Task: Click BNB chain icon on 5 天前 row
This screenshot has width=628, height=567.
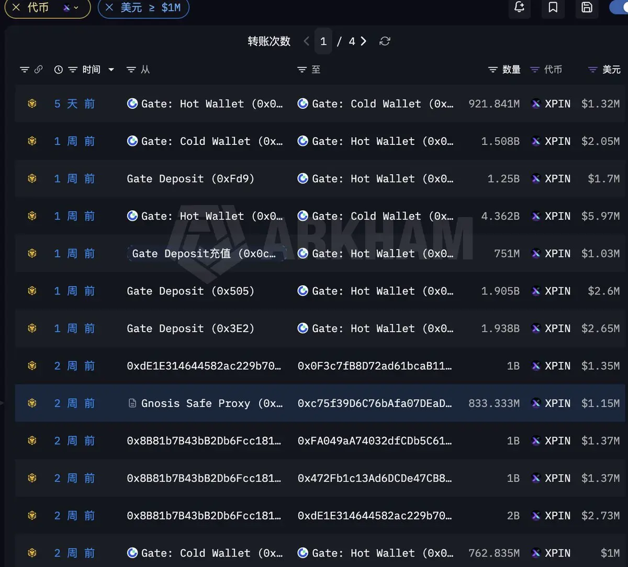Action: pos(32,104)
